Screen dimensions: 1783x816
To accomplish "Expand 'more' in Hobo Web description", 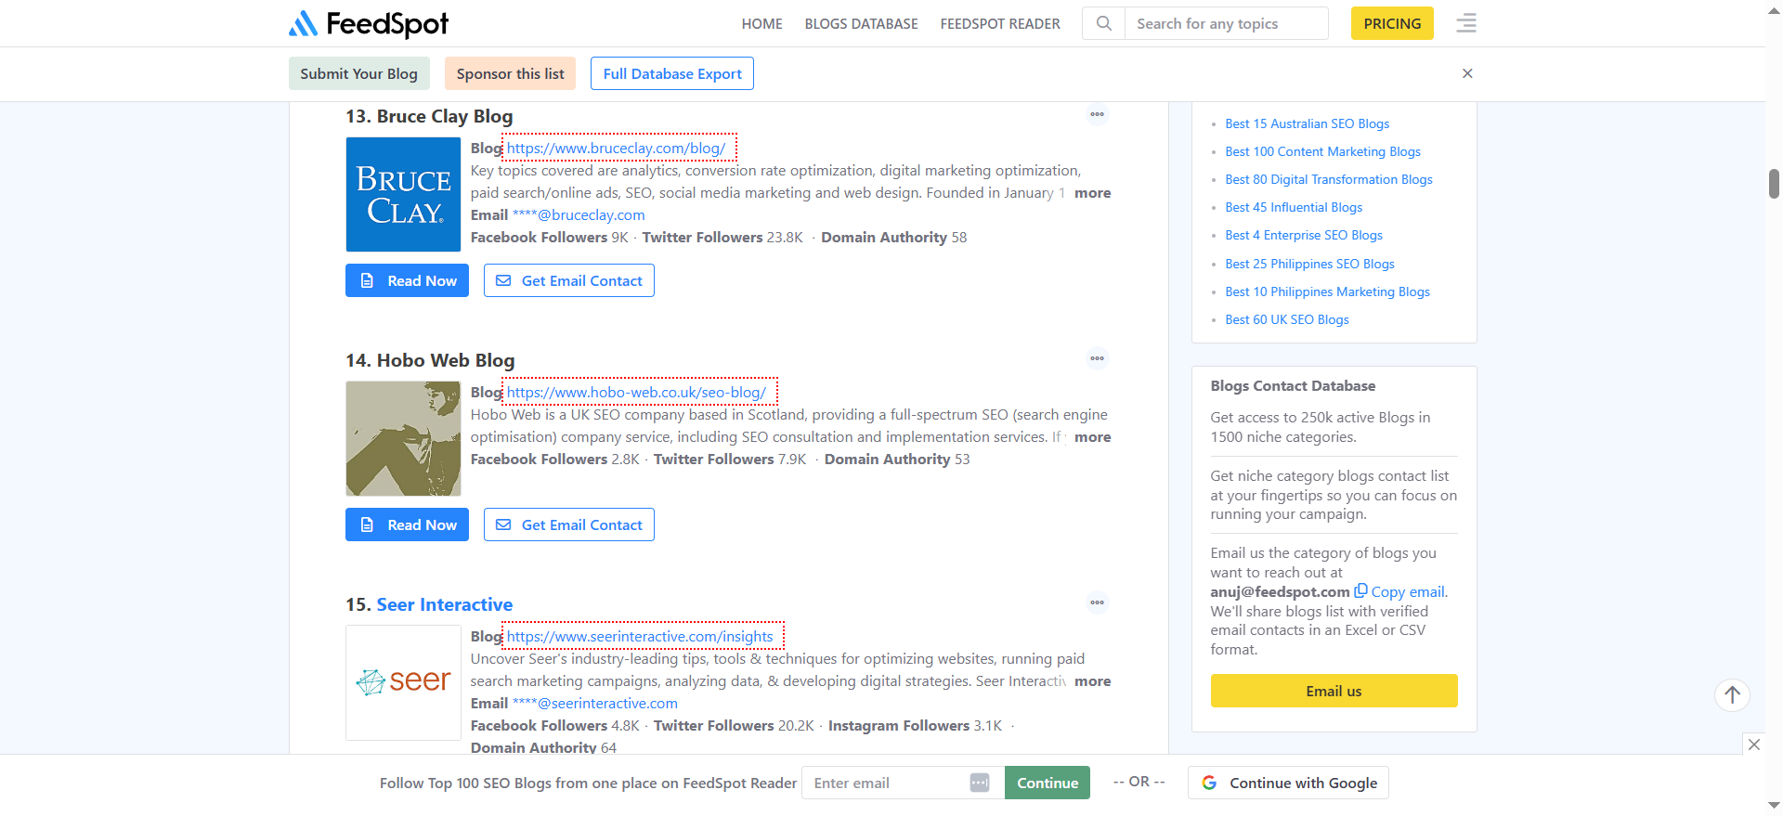I will (x=1092, y=437).
